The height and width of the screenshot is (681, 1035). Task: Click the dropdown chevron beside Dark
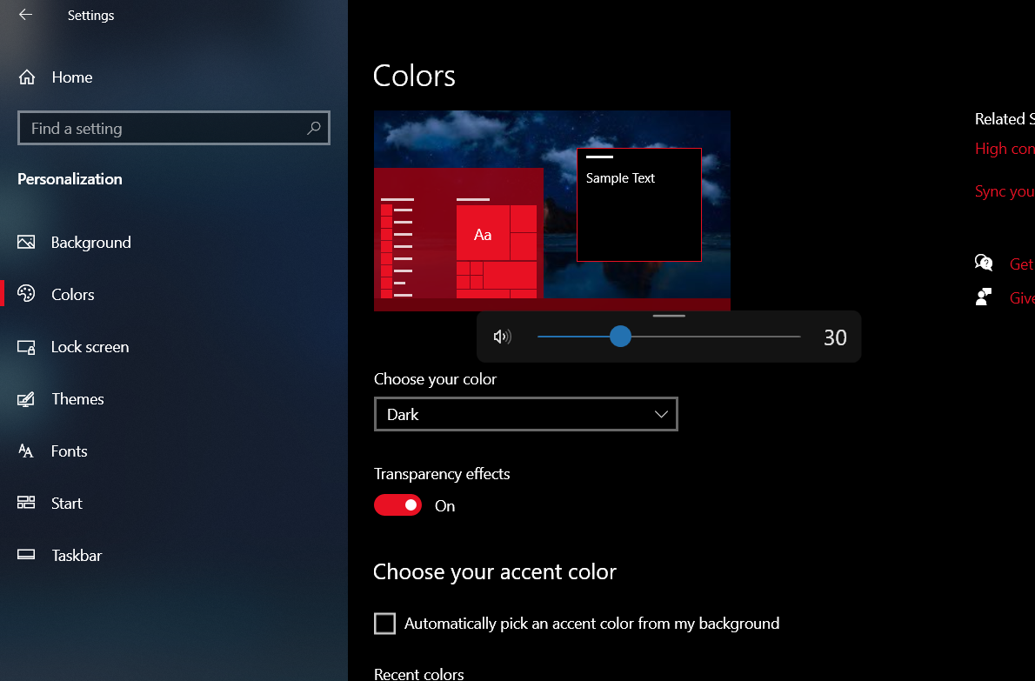[x=661, y=414]
